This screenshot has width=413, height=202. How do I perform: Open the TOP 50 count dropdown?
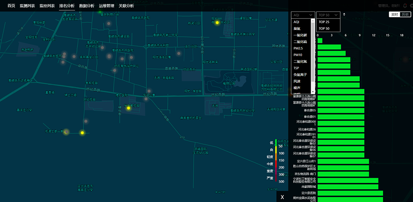pos(328,15)
